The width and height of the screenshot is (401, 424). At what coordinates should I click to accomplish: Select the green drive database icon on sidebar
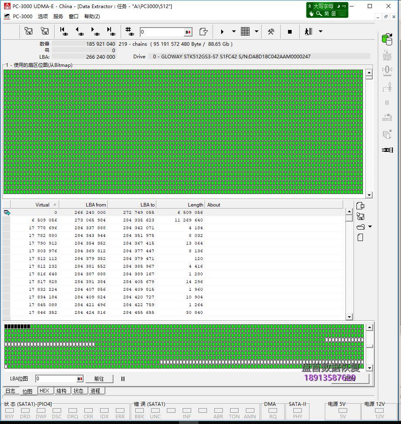[386, 39]
